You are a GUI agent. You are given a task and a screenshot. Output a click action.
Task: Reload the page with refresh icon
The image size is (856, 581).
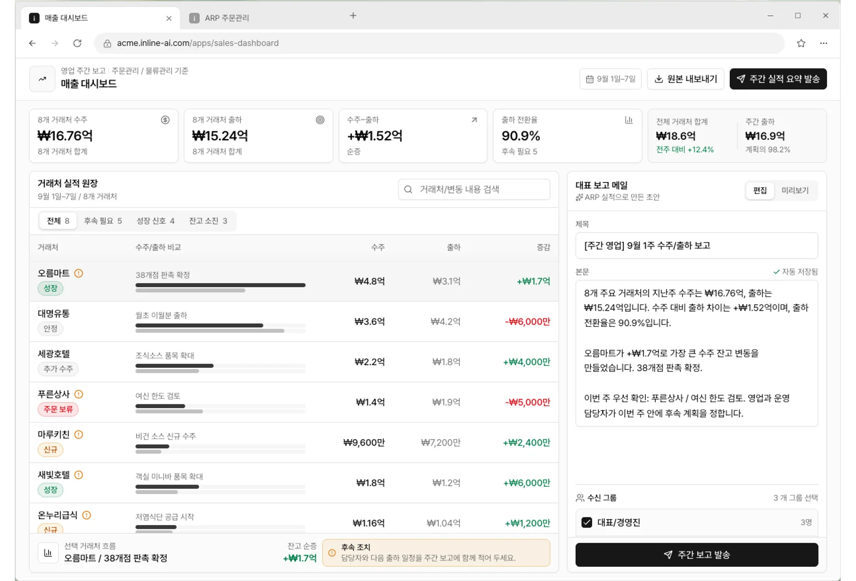(x=77, y=43)
